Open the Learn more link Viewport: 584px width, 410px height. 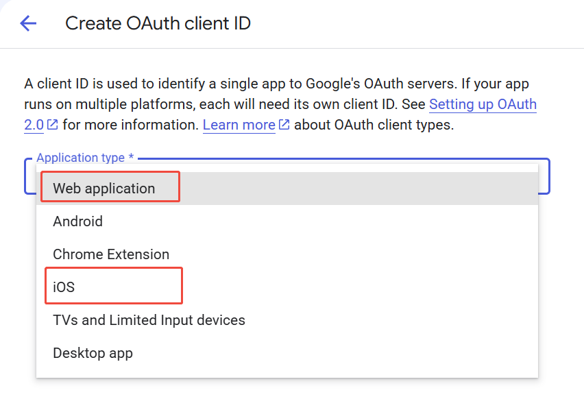pos(239,125)
